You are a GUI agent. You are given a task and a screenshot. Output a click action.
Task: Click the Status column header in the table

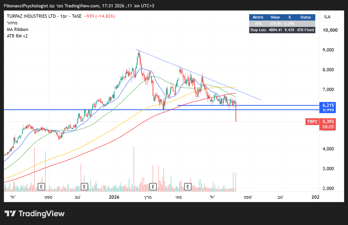pyautogui.click(x=305, y=17)
